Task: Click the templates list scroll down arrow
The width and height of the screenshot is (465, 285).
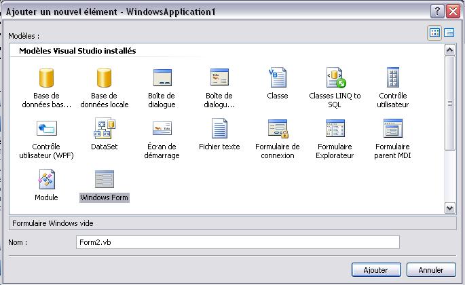Action: coord(449,208)
